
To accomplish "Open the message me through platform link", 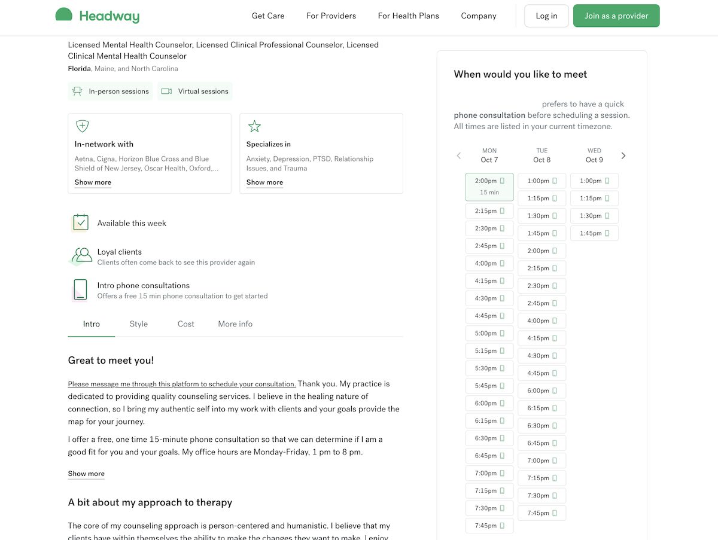I will coord(182,385).
